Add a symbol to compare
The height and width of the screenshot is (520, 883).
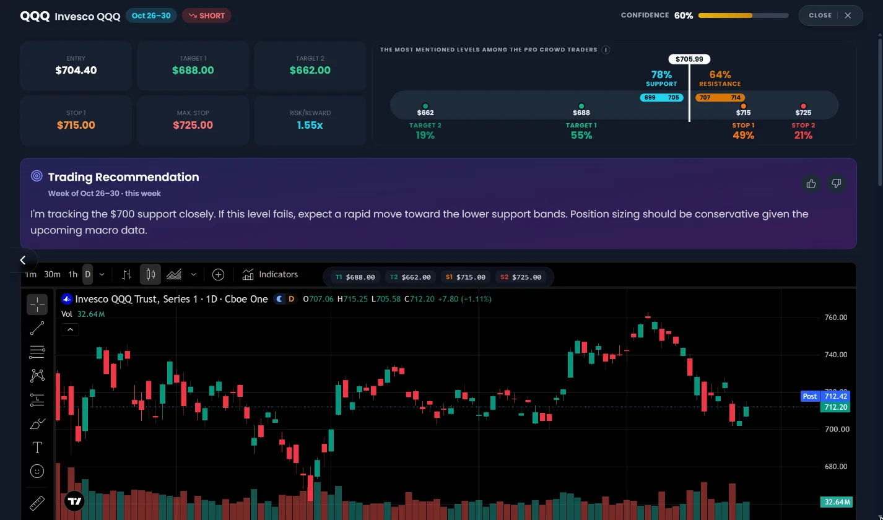pos(218,274)
